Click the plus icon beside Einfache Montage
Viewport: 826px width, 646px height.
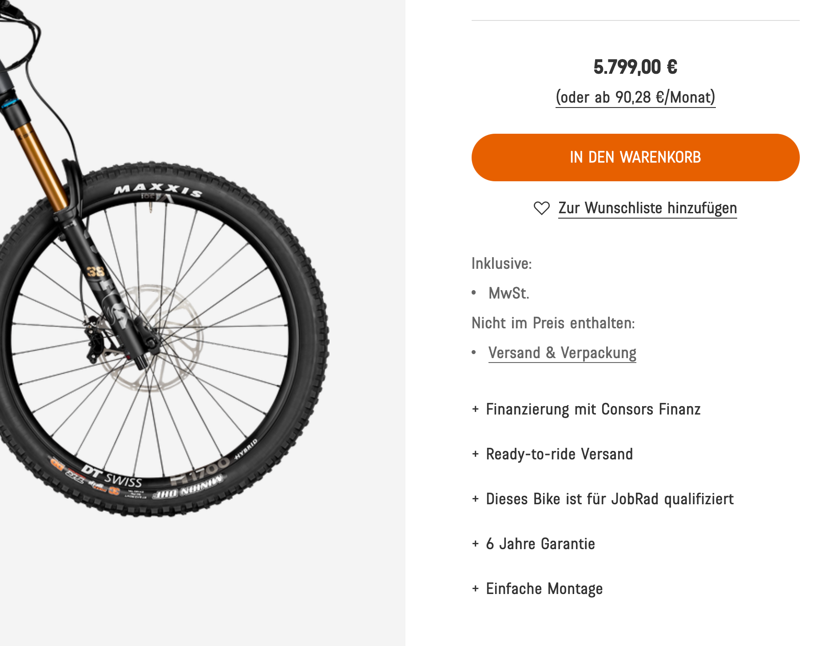point(476,589)
